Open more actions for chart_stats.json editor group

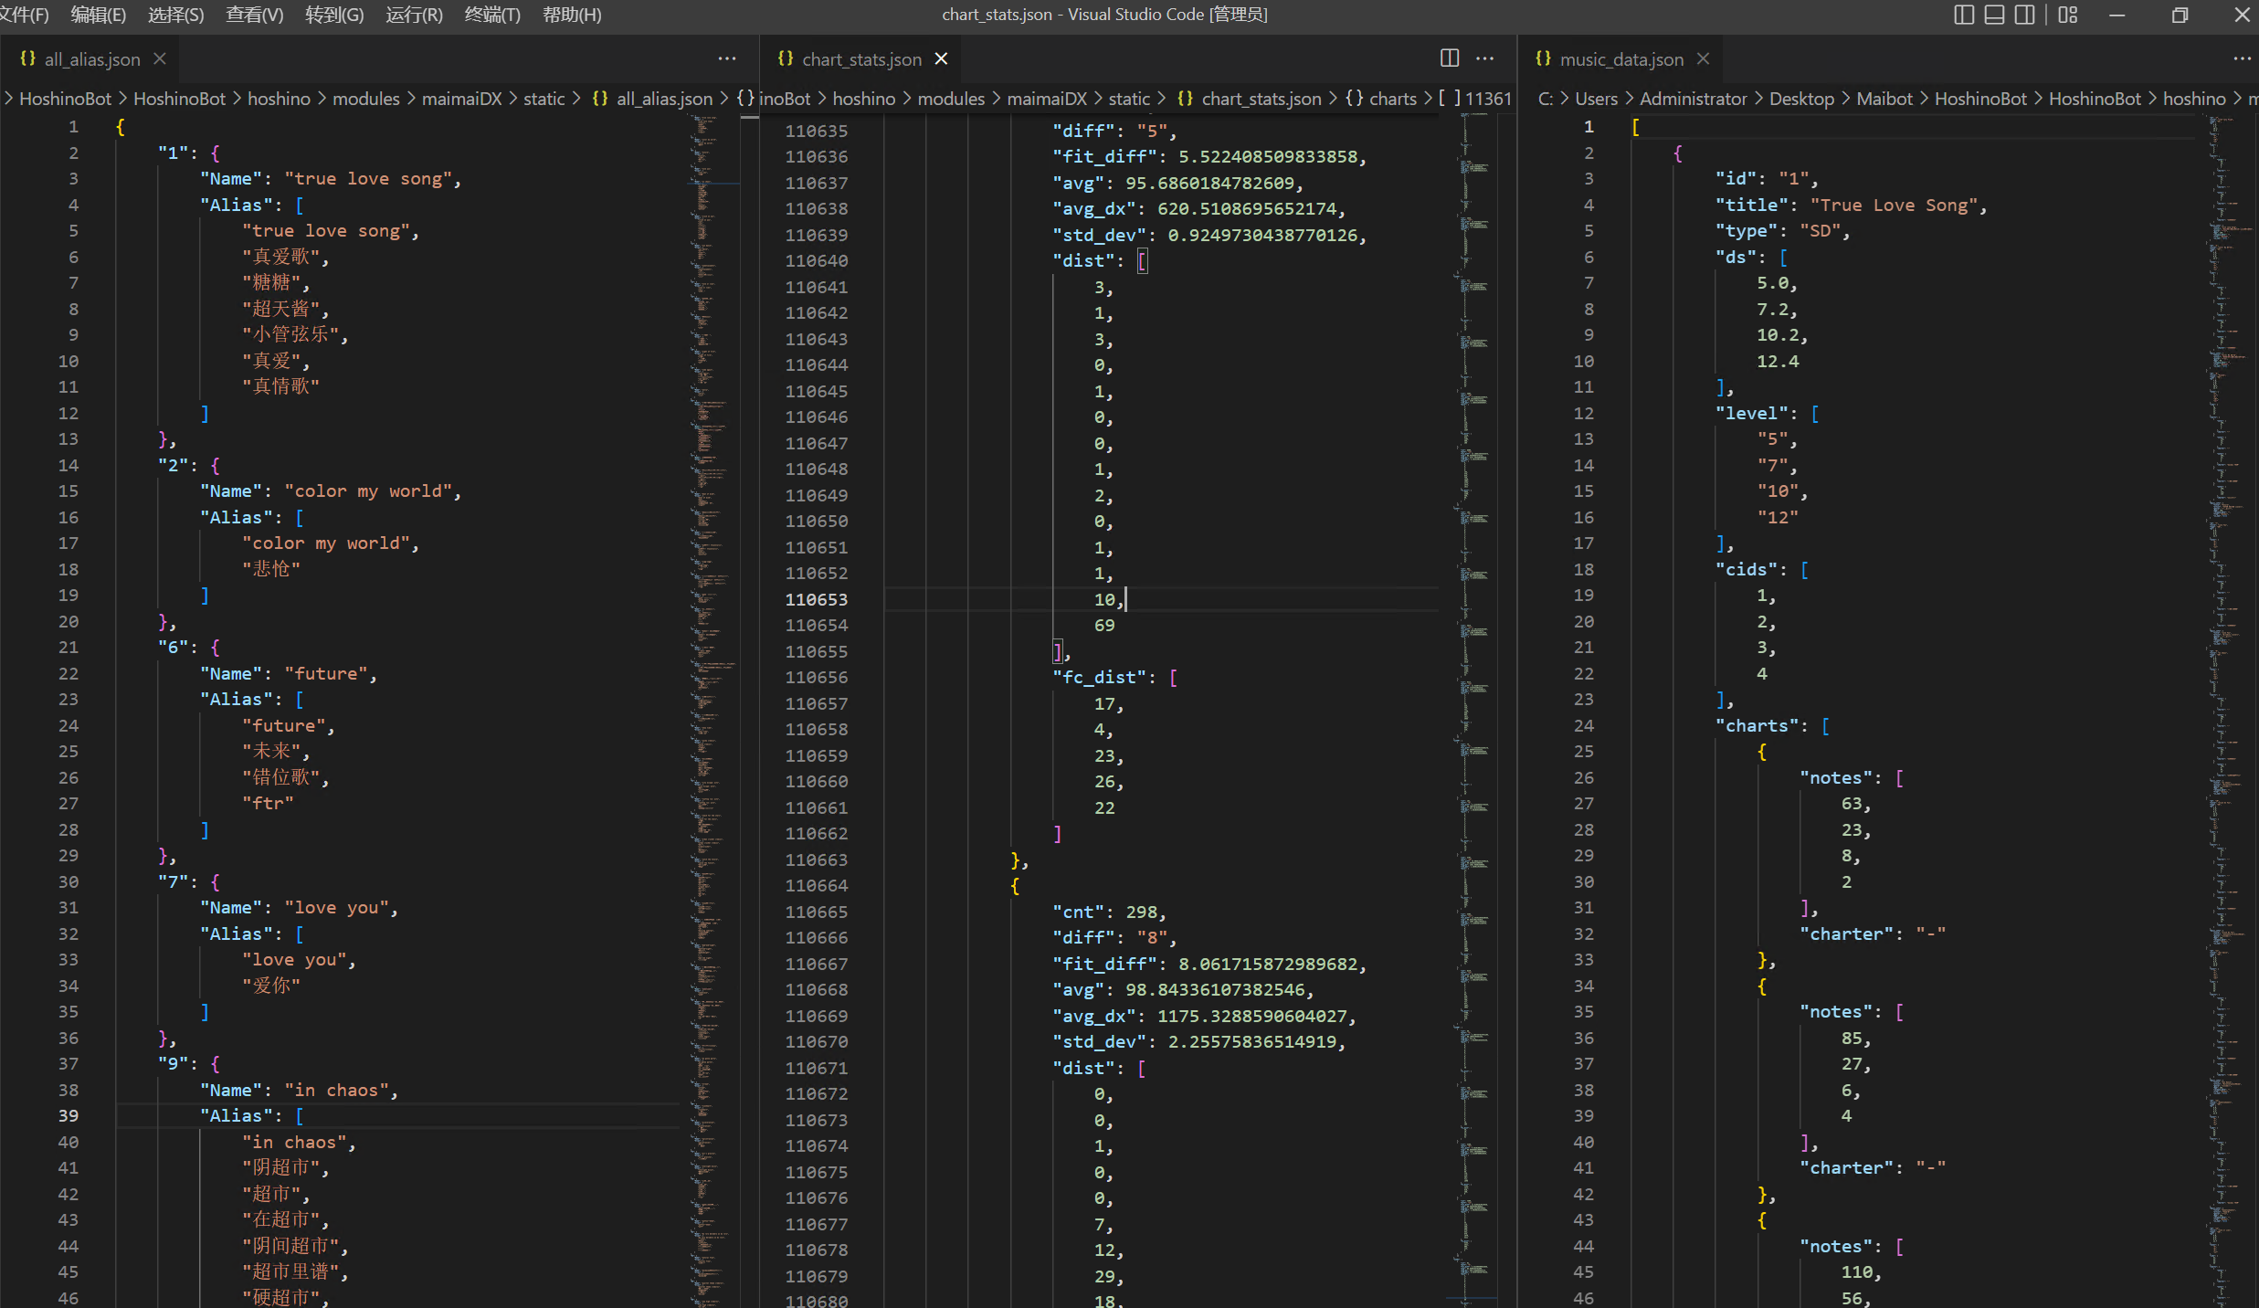[1485, 58]
